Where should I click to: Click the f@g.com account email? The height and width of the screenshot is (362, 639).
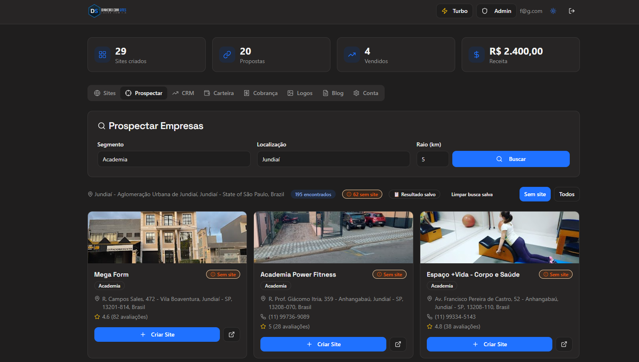[531, 11]
